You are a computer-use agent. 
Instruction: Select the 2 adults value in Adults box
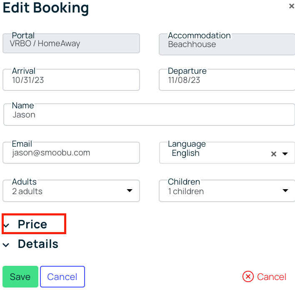(27, 191)
